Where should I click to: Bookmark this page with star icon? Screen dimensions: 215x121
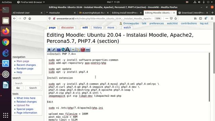(176, 18)
